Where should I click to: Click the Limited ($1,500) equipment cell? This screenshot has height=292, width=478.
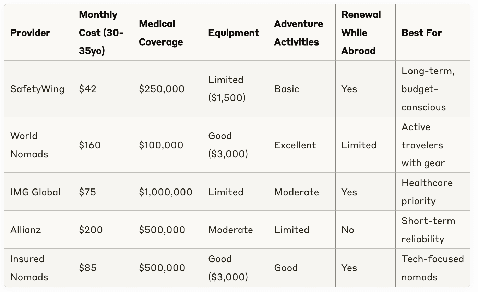tap(227, 89)
